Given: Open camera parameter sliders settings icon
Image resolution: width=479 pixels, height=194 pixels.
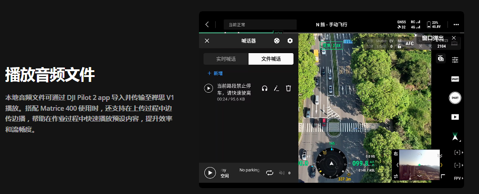Looking at the screenshot, I should (455, 60).
